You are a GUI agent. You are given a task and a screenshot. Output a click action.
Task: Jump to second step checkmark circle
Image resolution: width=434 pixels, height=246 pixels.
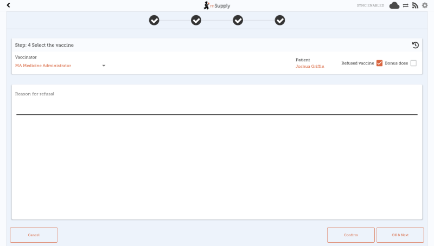point(196,20)
